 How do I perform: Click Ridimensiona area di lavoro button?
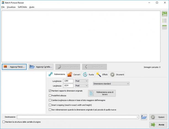point(102,93)
